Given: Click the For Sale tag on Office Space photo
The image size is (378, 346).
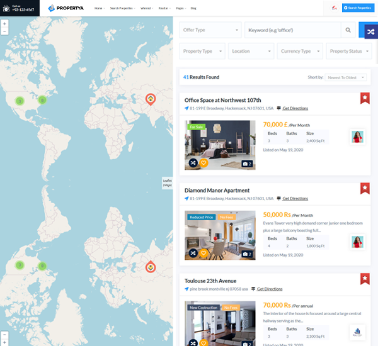Looking at the screenshot, I should coord(196,127).
